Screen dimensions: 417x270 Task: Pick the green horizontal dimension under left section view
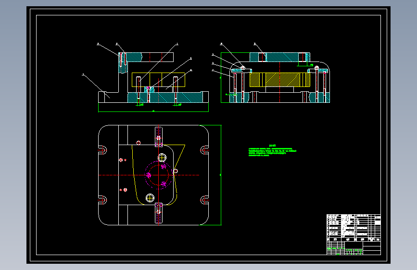153,111
